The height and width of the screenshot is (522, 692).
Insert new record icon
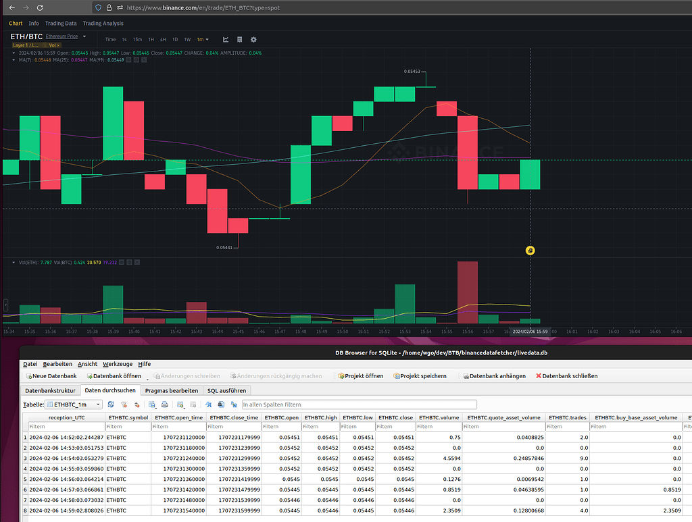pos(180,404)
